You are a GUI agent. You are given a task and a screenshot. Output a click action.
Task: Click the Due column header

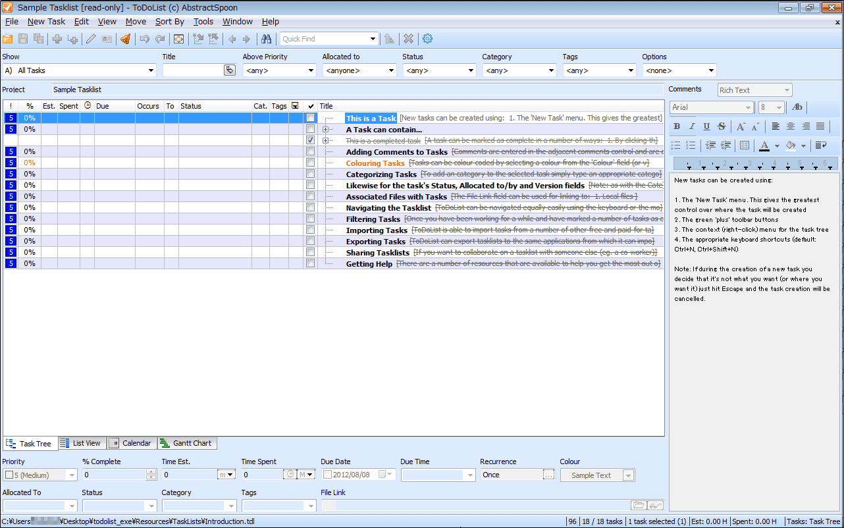pyautogui.click(x=115, y=106)
